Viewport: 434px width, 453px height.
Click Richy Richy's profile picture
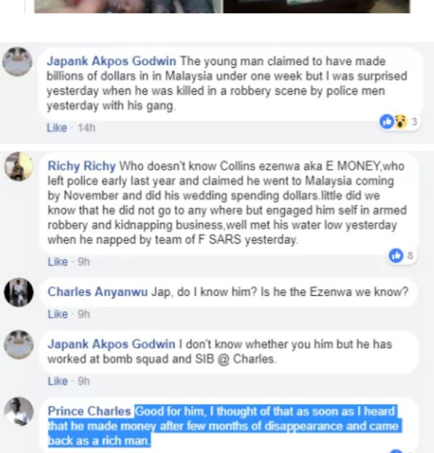(x=18, y=167)
